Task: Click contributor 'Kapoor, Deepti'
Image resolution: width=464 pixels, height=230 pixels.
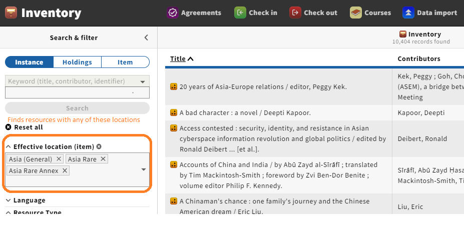Action: coord(421,112)
